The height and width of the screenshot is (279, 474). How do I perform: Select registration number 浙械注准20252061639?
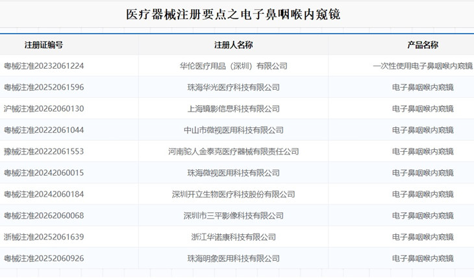pyautogui.click(x=44, y=237)
